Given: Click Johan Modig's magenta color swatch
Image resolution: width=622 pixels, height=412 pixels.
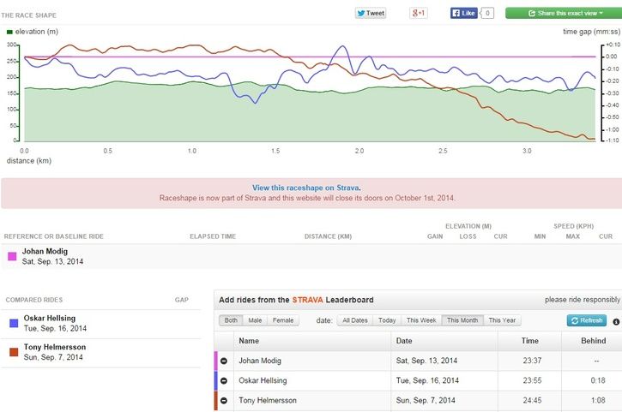Looking at the screenshot, I should 12,256.
